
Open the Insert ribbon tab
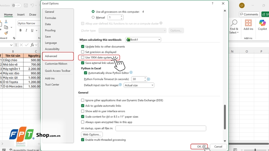click(x=21, y=14)
